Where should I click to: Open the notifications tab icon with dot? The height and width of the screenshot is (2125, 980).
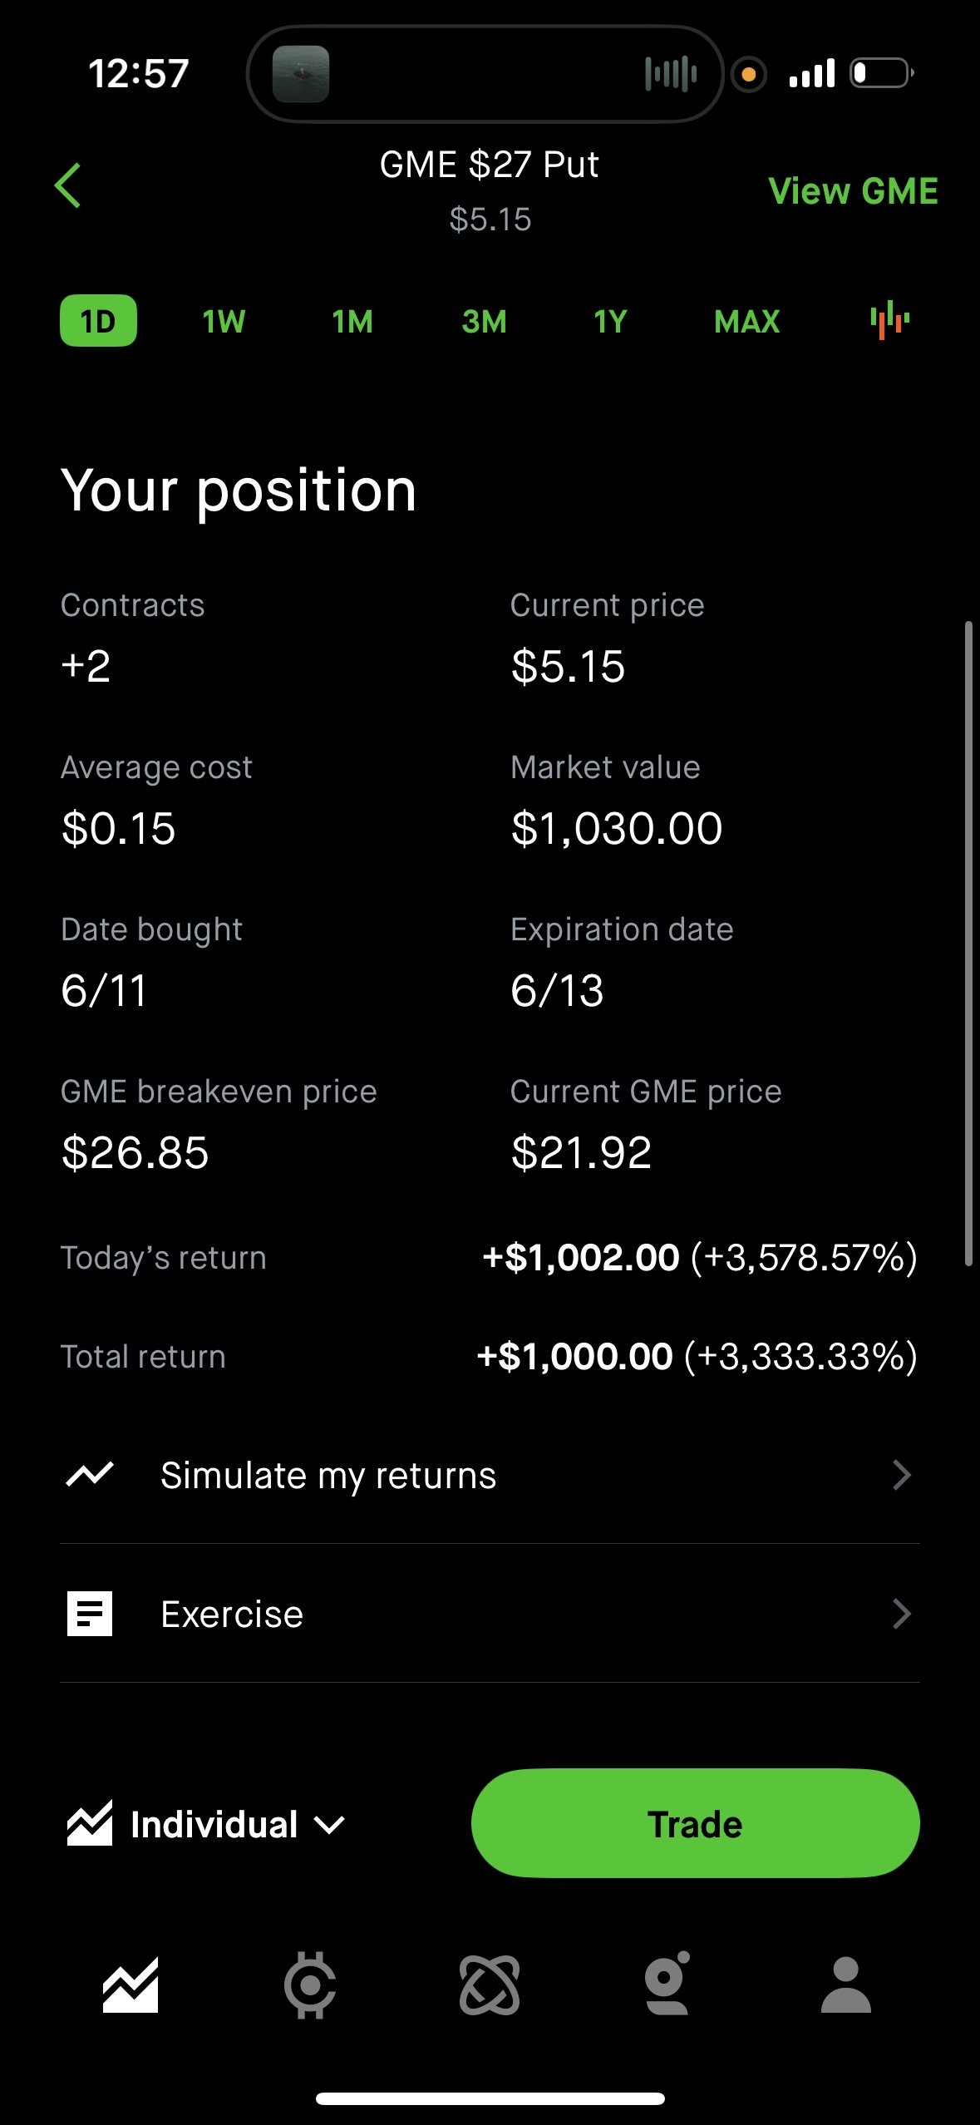667,1984
